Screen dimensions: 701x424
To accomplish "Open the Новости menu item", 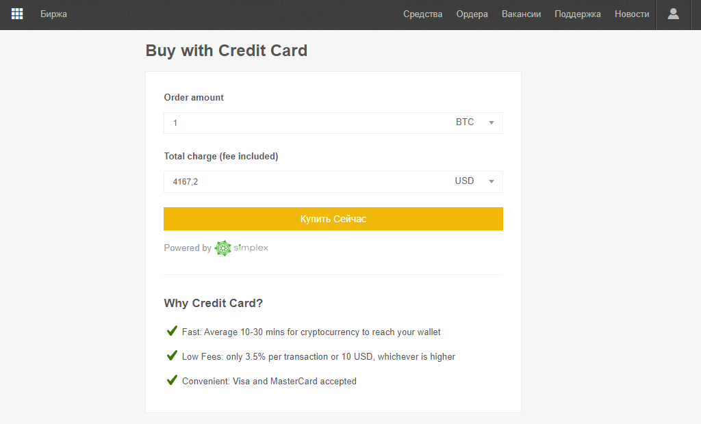I will 632,14.
